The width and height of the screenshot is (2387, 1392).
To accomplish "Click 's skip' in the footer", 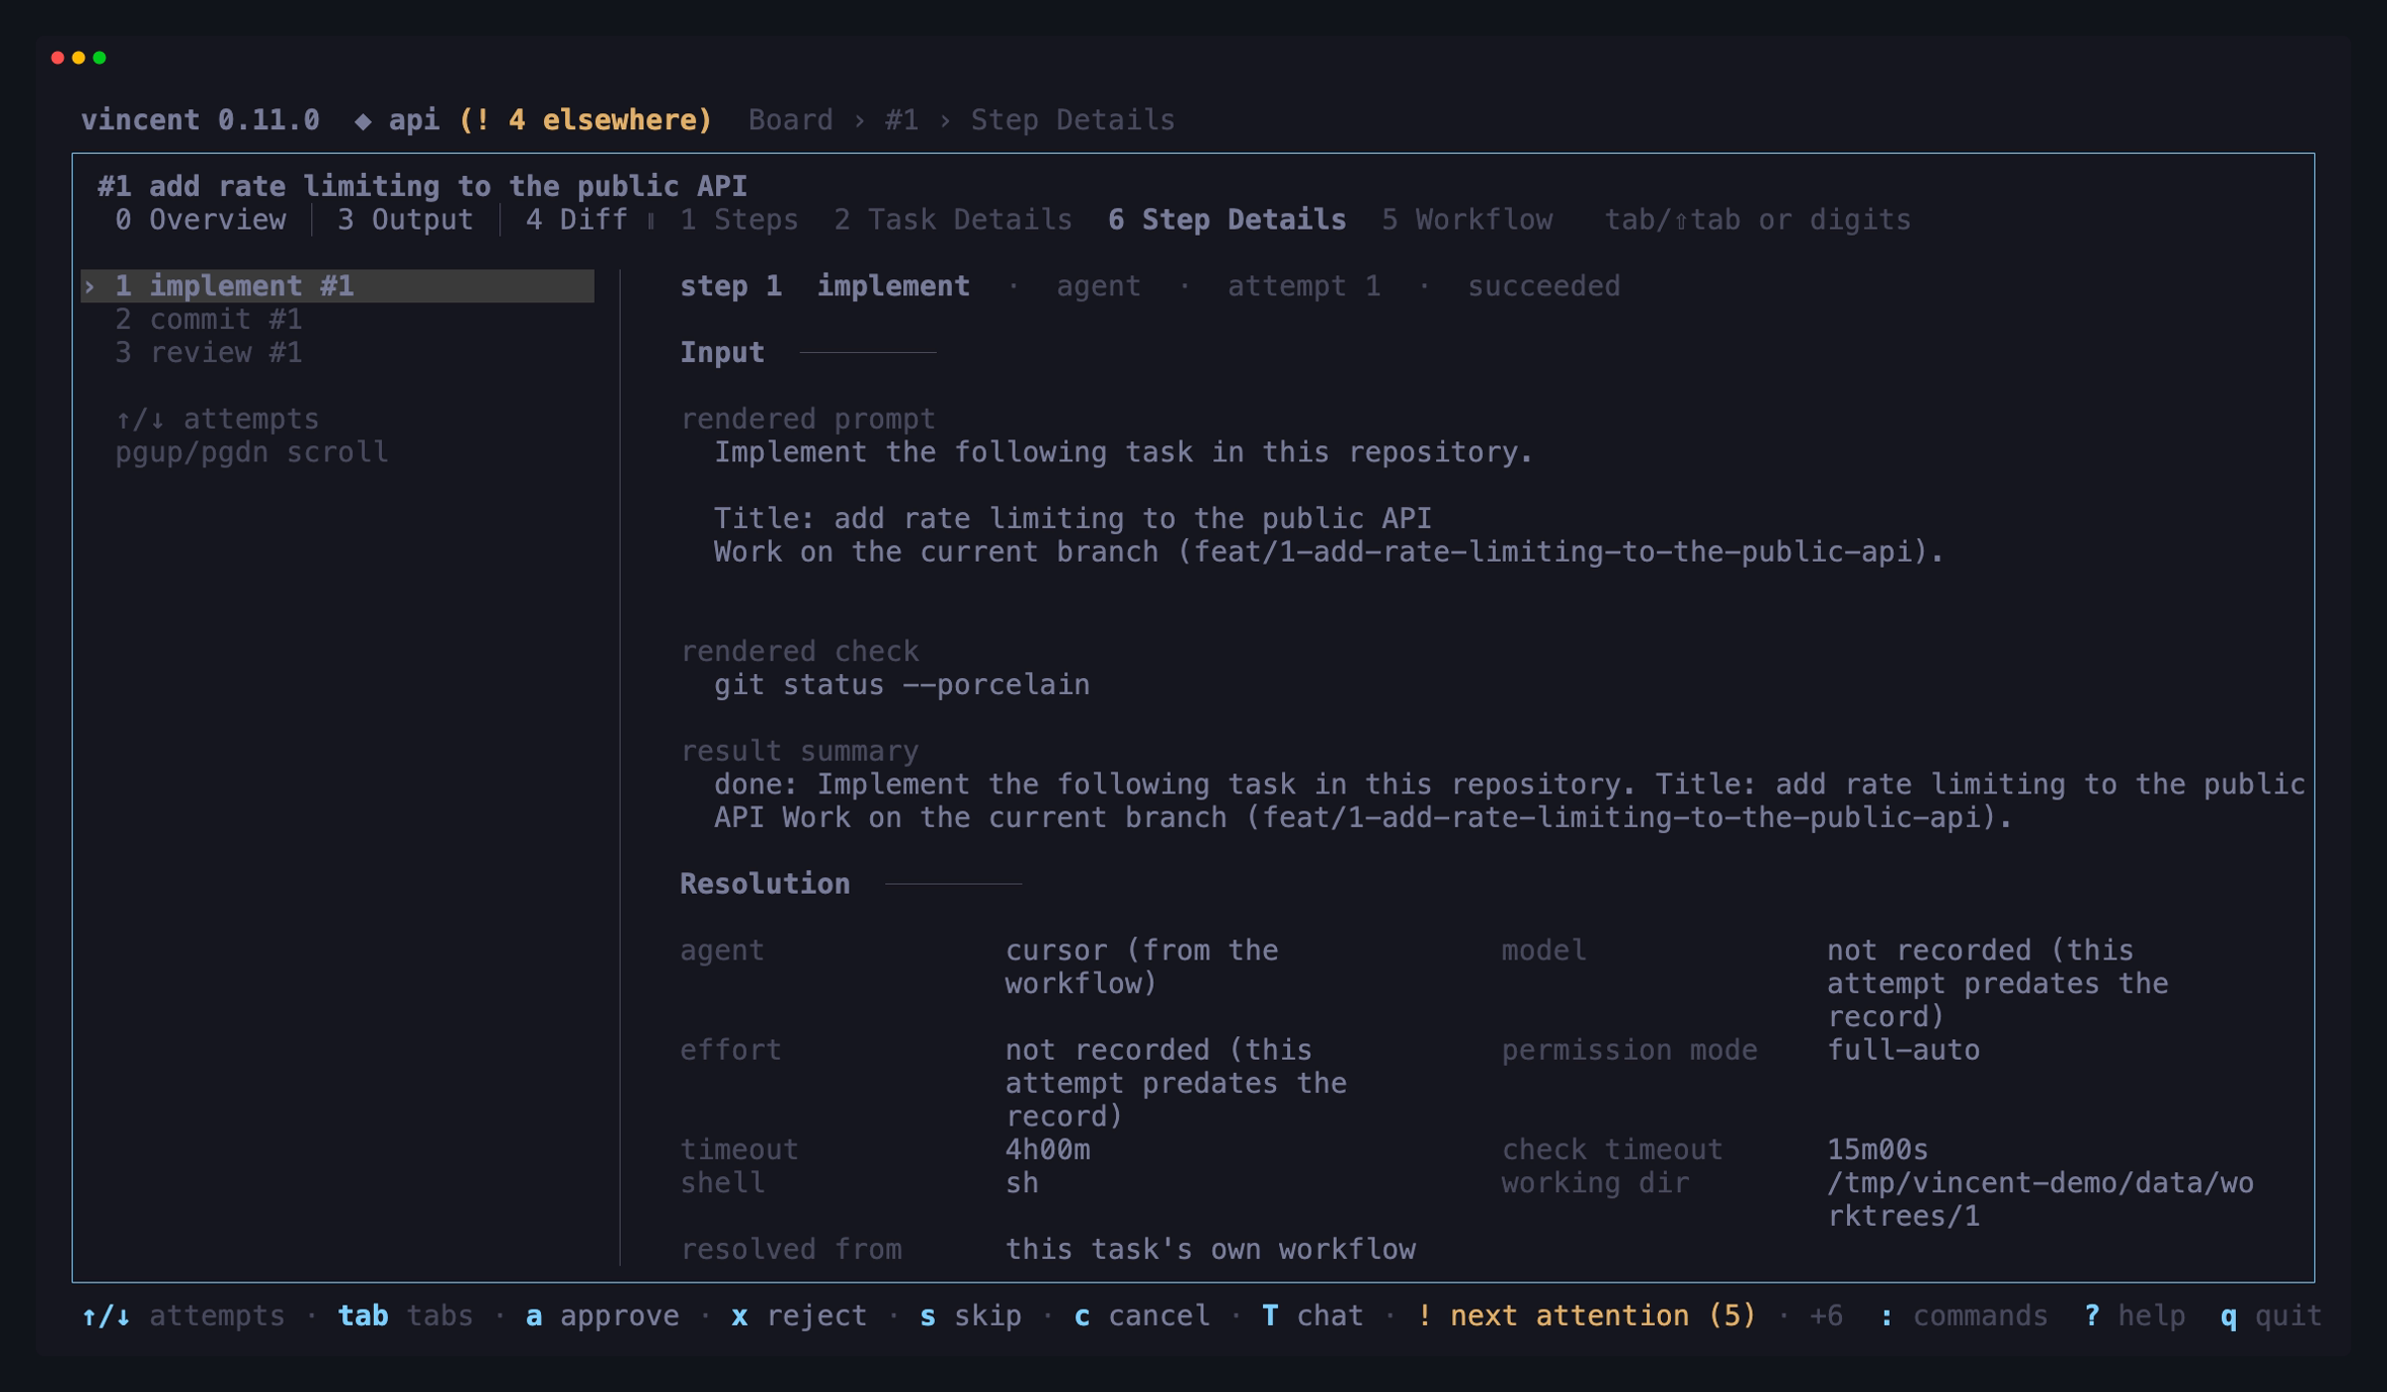I will [x=971, y=1316].
